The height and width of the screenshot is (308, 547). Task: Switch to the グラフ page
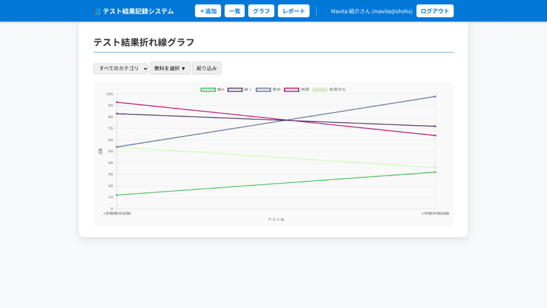261,11
